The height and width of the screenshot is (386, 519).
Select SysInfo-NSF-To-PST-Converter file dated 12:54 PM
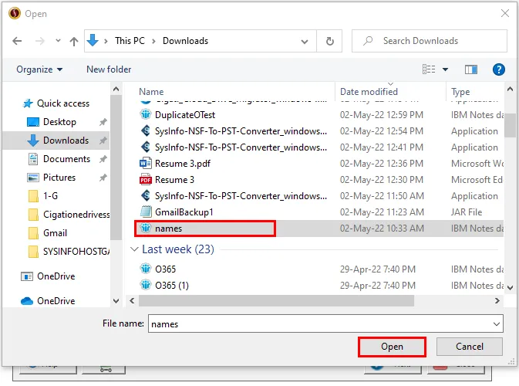click(x=241, y=131)
